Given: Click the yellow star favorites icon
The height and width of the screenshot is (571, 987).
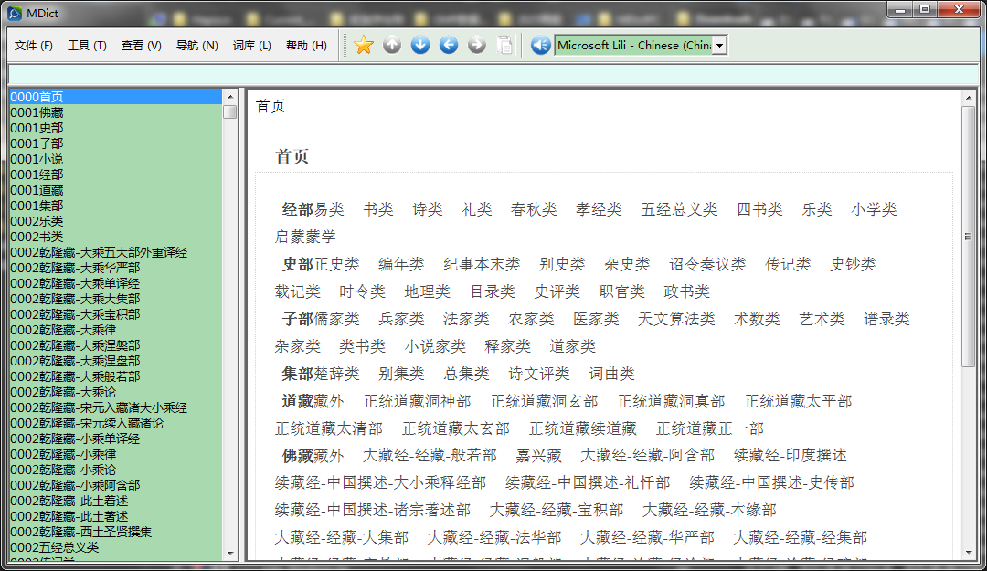Looking at the screenshot, I should tap(364, 45).
